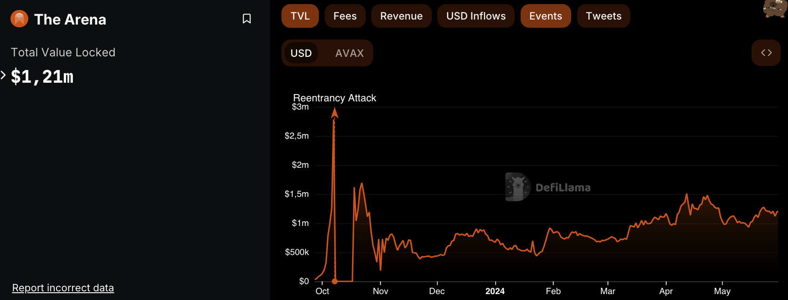Viewport: 788px width, 300px height.
Task: Expand the Total Value Locked breakdown
Action: [x=4, y=75]
